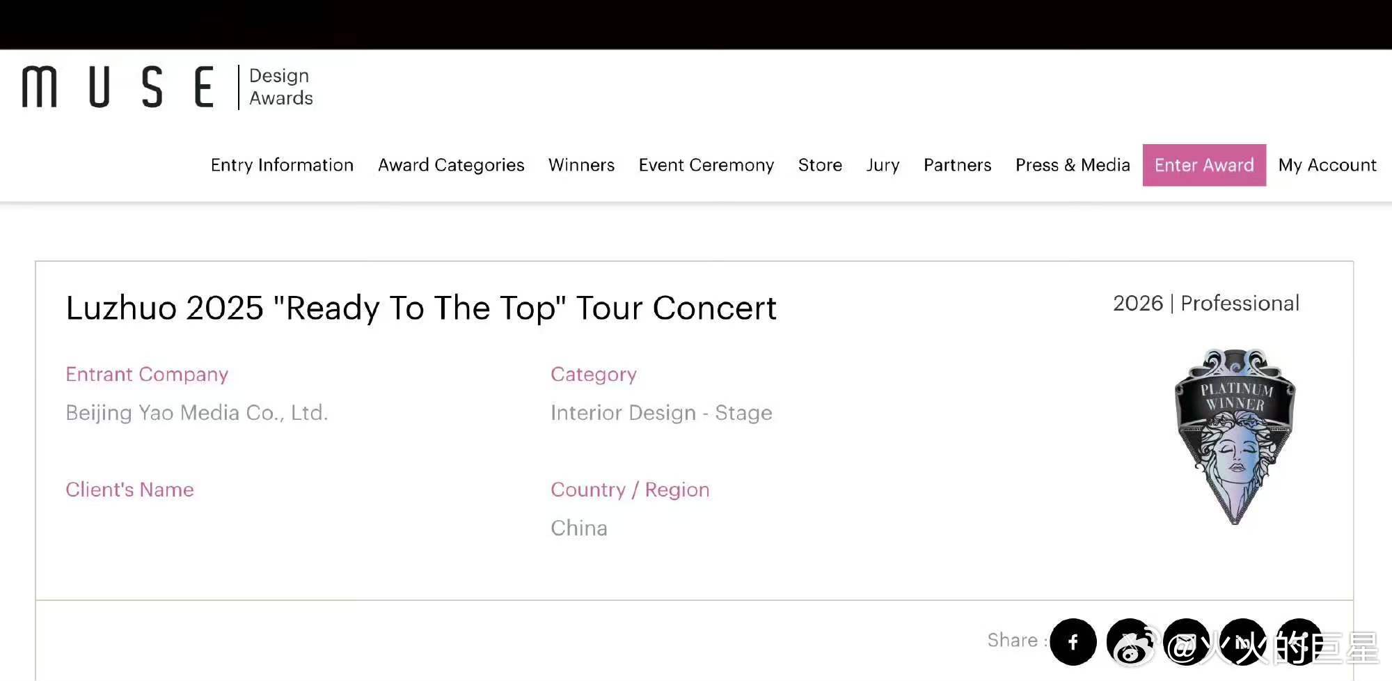Share the entry on Facebook
The image size is (1392, 681).
click(x=1073, y=641)
